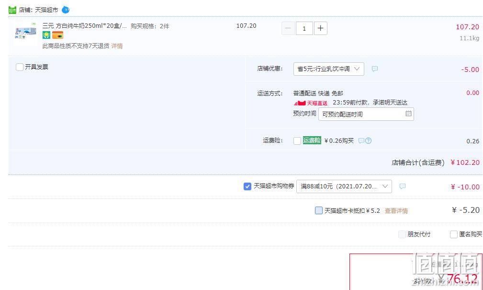Open the Sanyuan milk product title link
This screenshot has width=483, height=290.
(84, 26)
